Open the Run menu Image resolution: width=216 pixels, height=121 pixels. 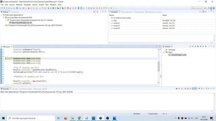click(x=47, y=5)
